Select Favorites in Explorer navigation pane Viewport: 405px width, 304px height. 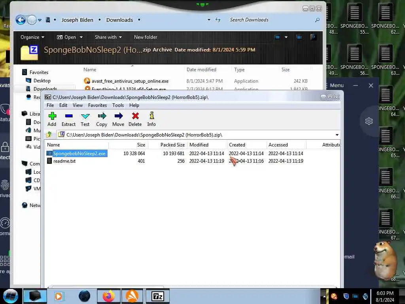[x=39, y=72]
